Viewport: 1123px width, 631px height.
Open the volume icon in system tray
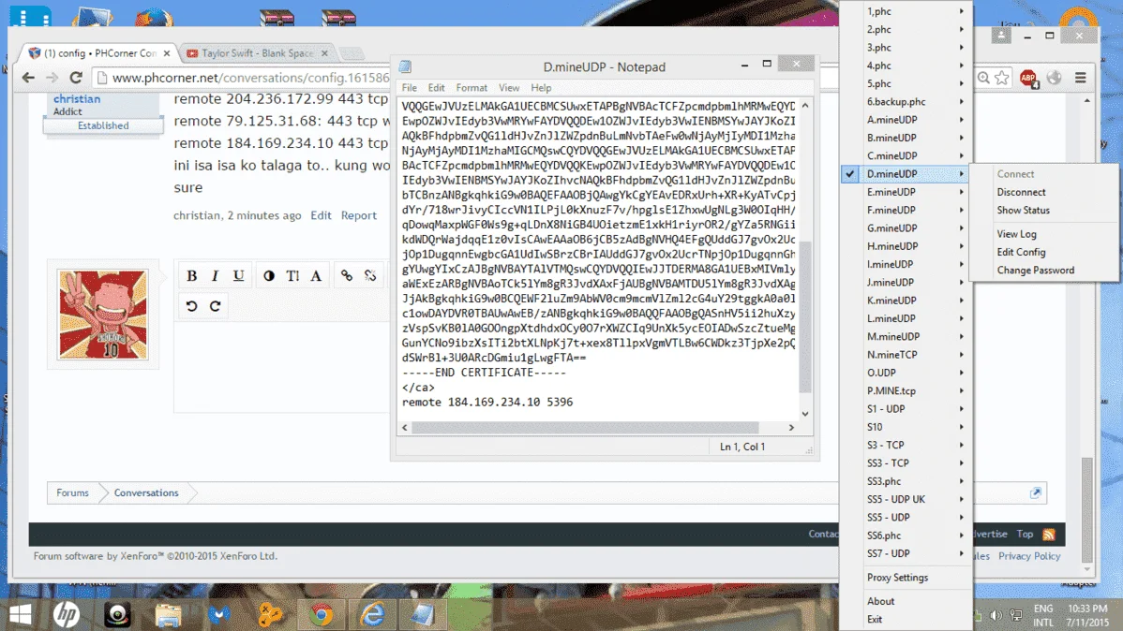[x=996, y=615]
